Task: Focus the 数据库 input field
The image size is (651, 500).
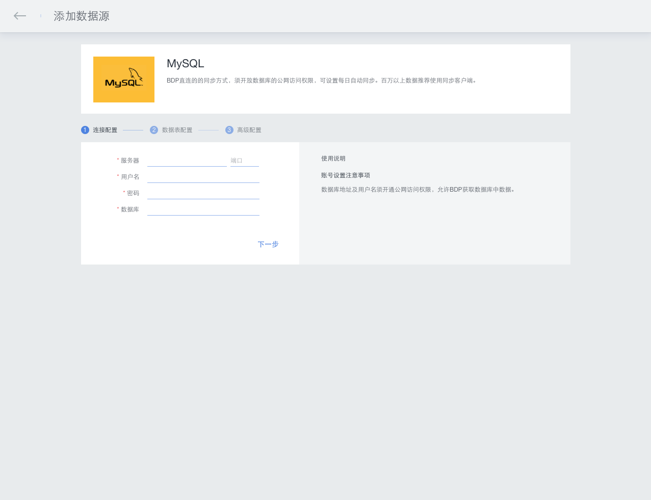Action: tap(203, 209)
